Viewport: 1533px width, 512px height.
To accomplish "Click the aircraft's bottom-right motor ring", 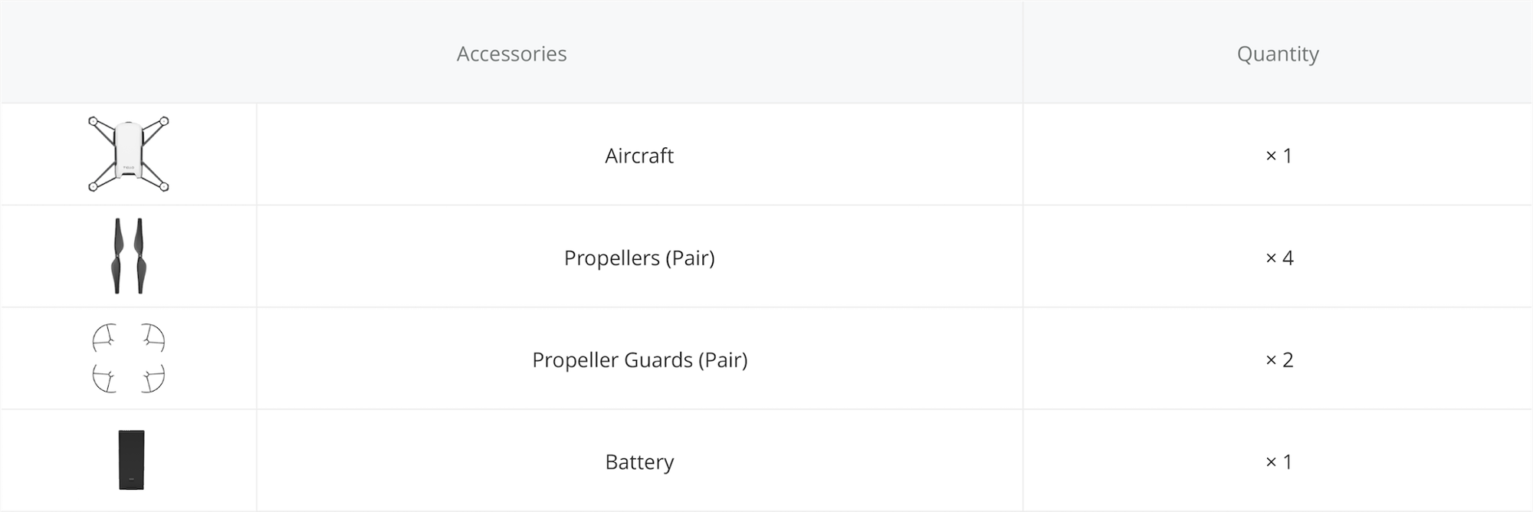I will coord(164,186).
